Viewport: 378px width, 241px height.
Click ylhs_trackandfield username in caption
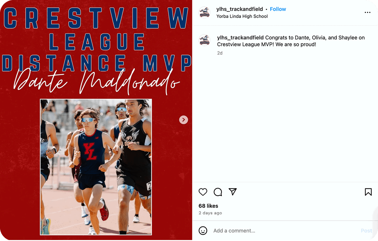(240, 38)
